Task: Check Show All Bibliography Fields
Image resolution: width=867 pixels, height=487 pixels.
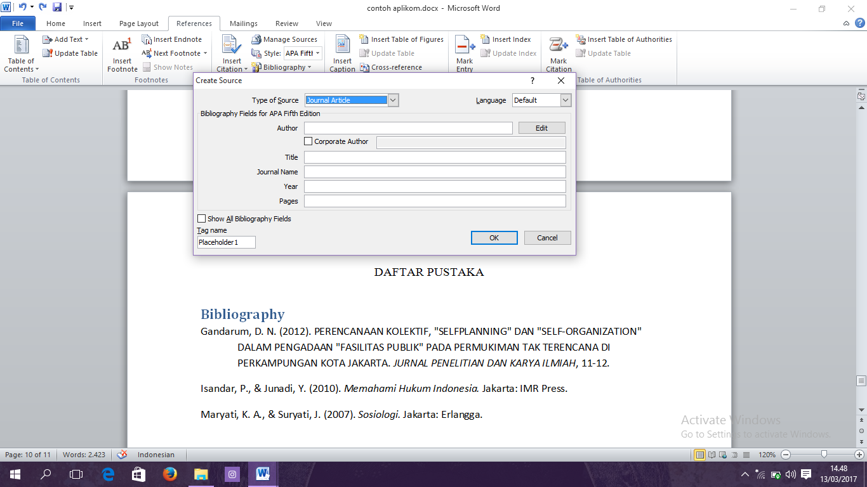Action: [201, 218]
